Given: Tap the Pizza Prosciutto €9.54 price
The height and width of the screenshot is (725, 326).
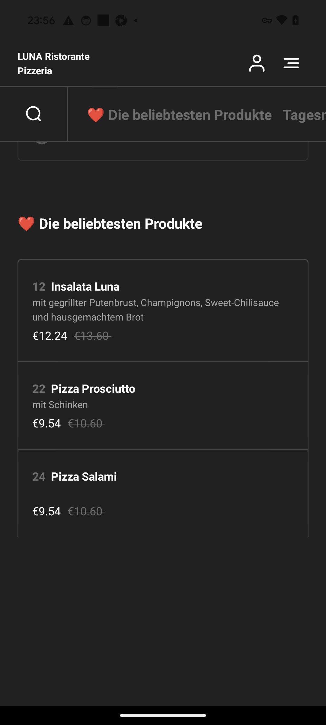Looking at the screenshot, I should [46, 424].
